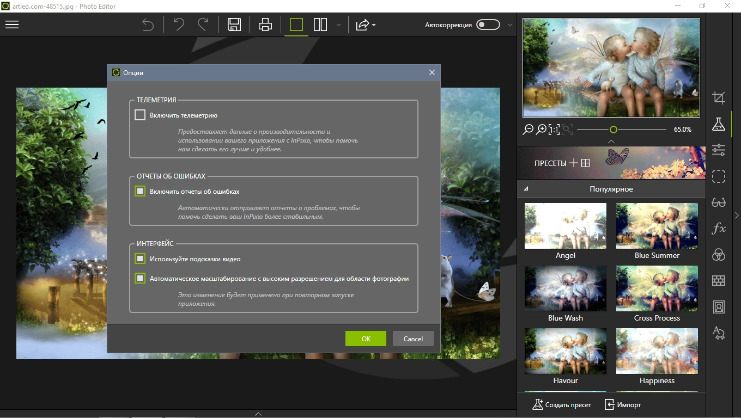Click the Импорт presets button
This screenshot has width=741, height=418.
(x=623, y=405)
